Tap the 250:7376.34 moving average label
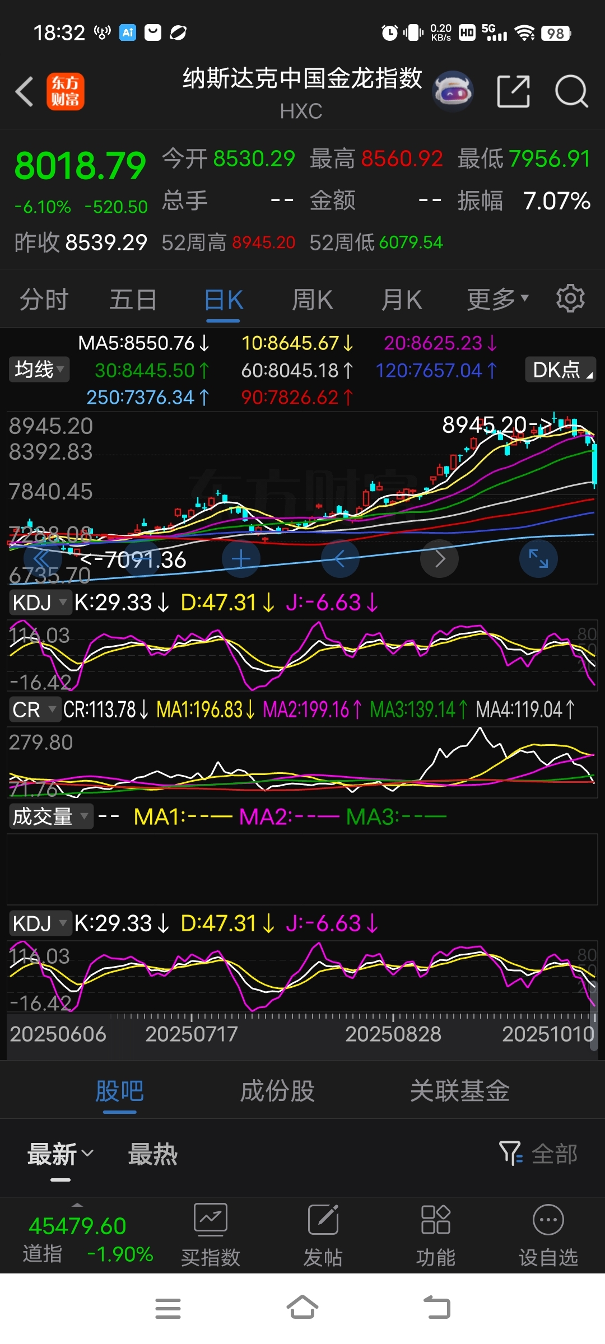The height and width of the screenshot is (1344, 605). click(148, 397)
